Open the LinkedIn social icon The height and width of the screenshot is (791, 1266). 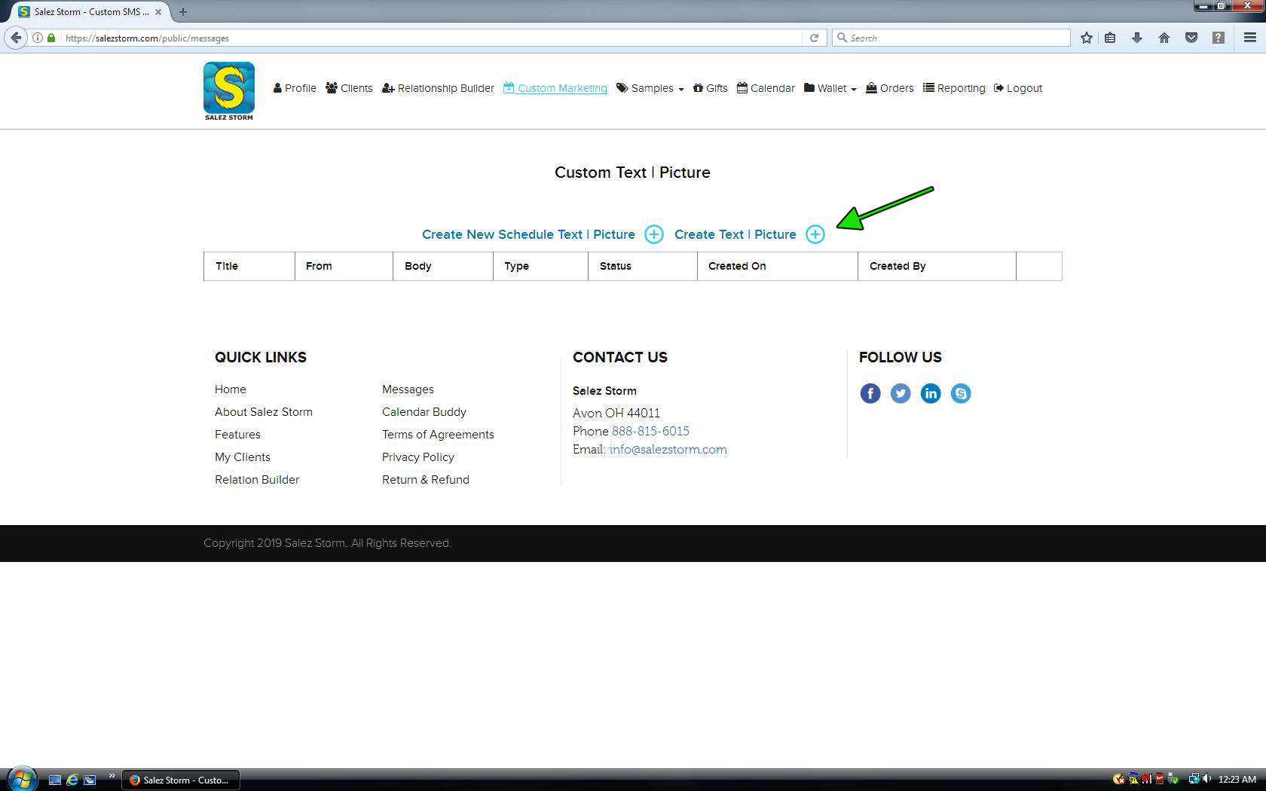pyautogui.click(x=930, y=393)
